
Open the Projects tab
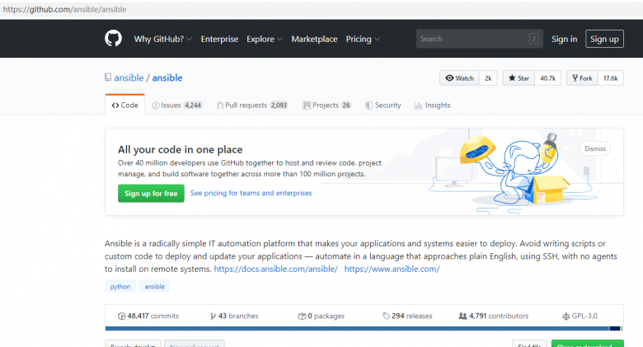click(x=326, y=106)
